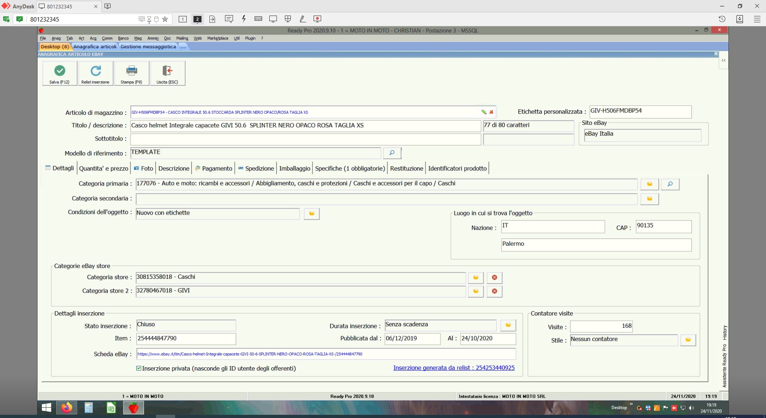Open folder picker for Categoria store 2 GIVI
Screen dimensions: 766x418
pos(476,291)
